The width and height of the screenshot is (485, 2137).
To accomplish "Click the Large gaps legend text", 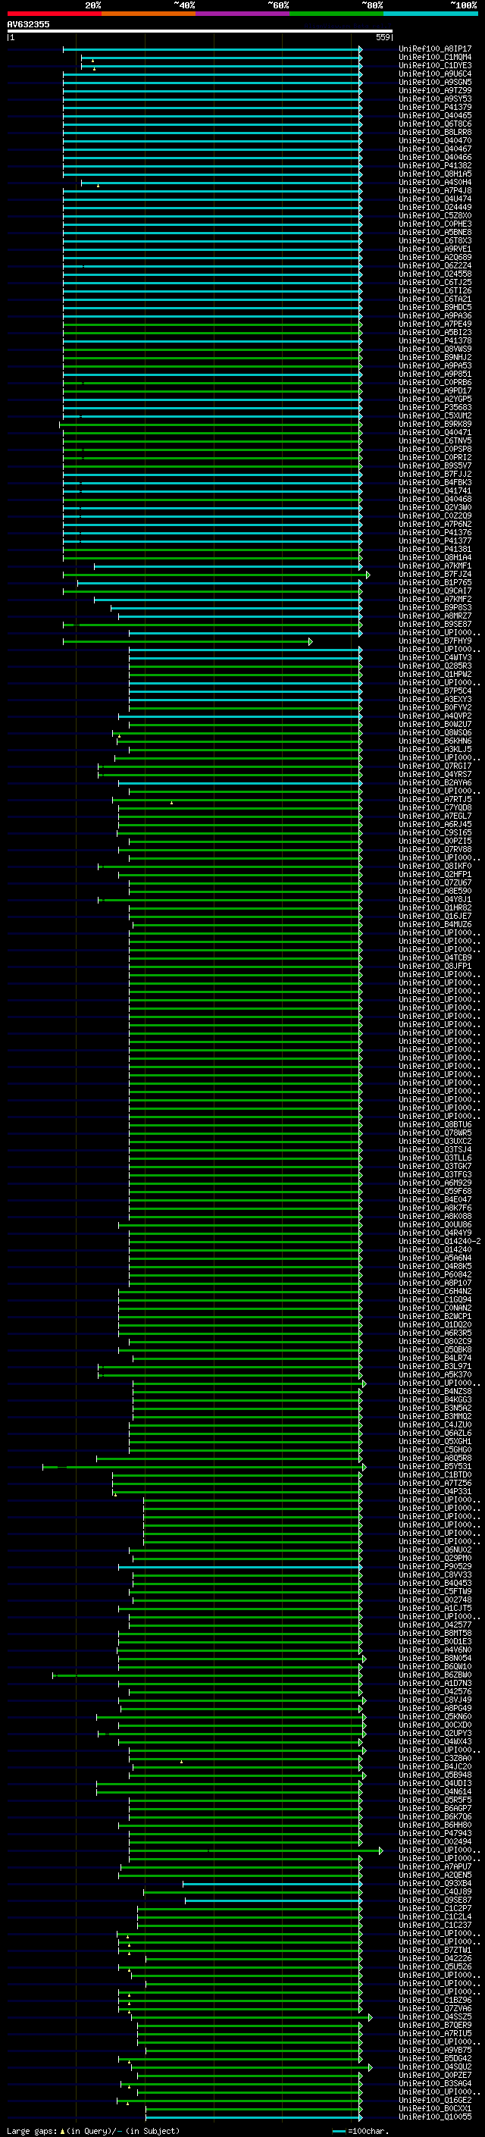I will pos(93,2131).
